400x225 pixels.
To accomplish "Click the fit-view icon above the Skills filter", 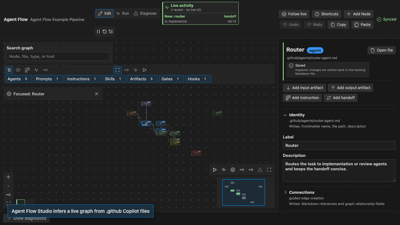I will click(117, 70).
